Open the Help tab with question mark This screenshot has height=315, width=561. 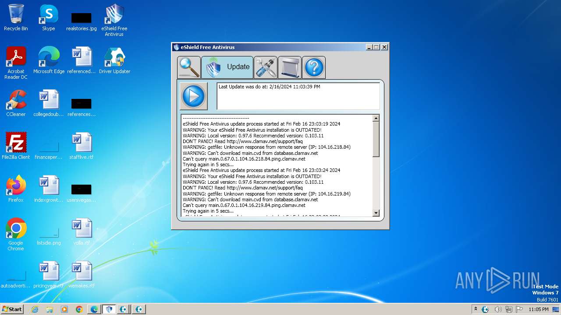pyautogui.click(x=314, y=67)
